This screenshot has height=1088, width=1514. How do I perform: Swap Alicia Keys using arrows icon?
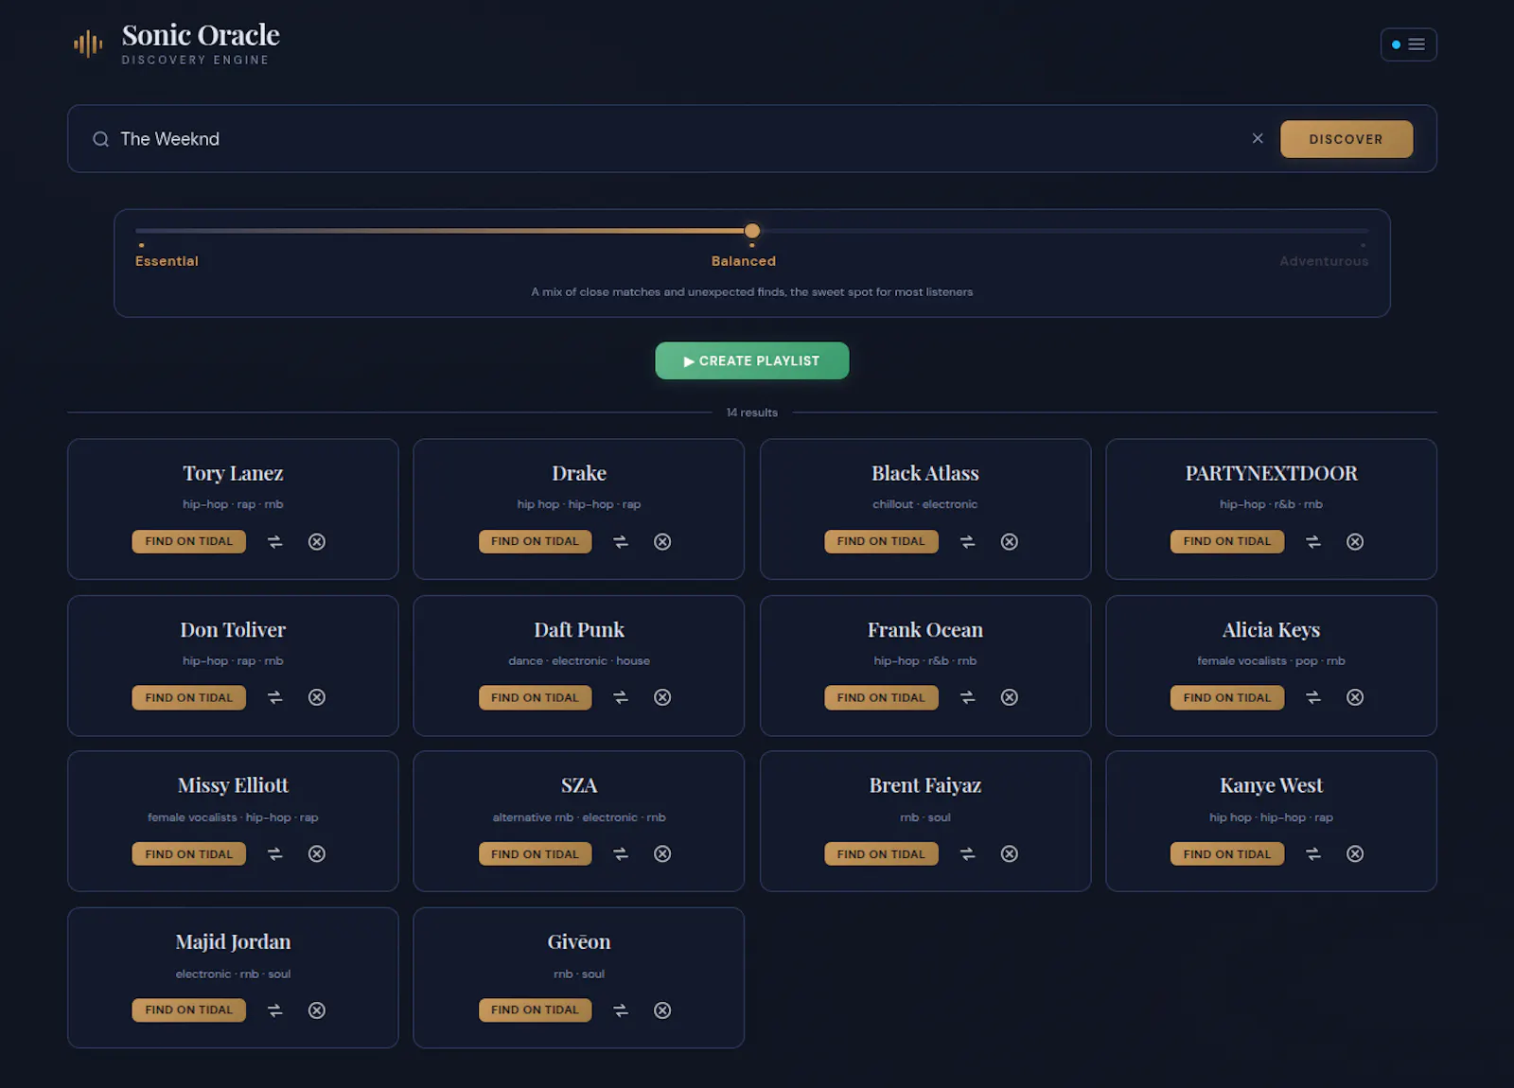point(1313,697)
